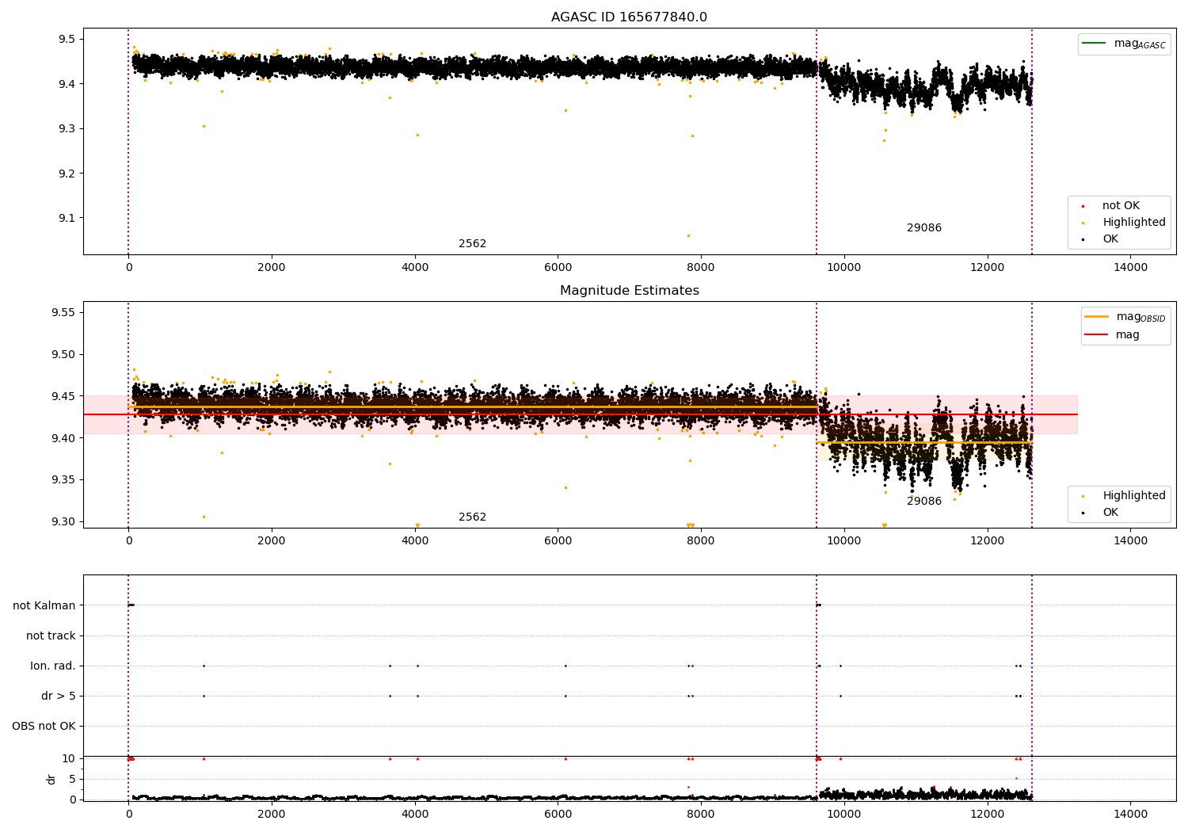Screen dimensions: 1188x832
Task: Click obsid label "29086" in Magnitude Estimates plot
Action: tap(924, 502)
